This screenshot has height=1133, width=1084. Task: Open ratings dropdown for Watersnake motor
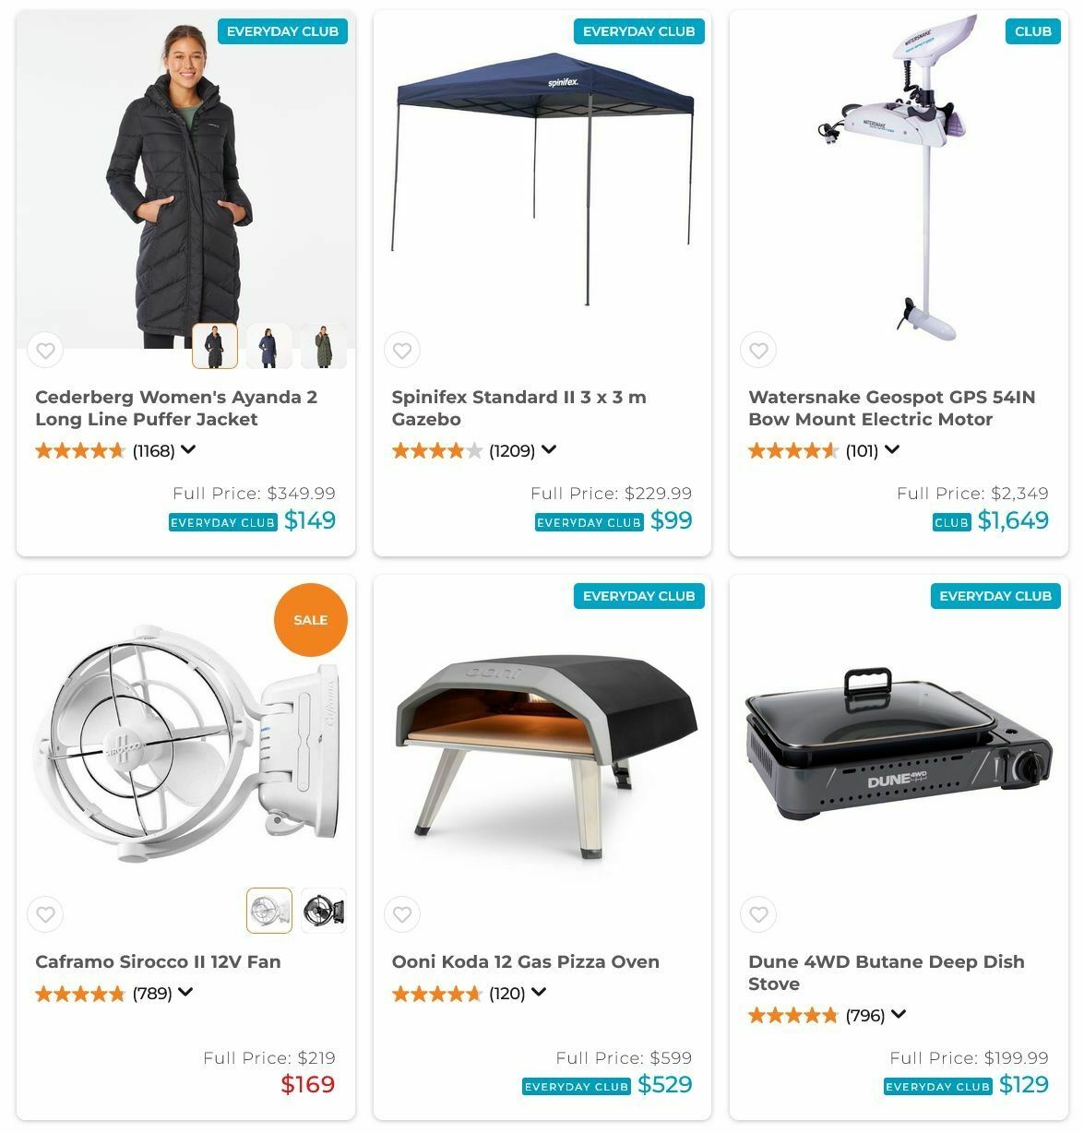pyautogui.click(x=892, y=450)
